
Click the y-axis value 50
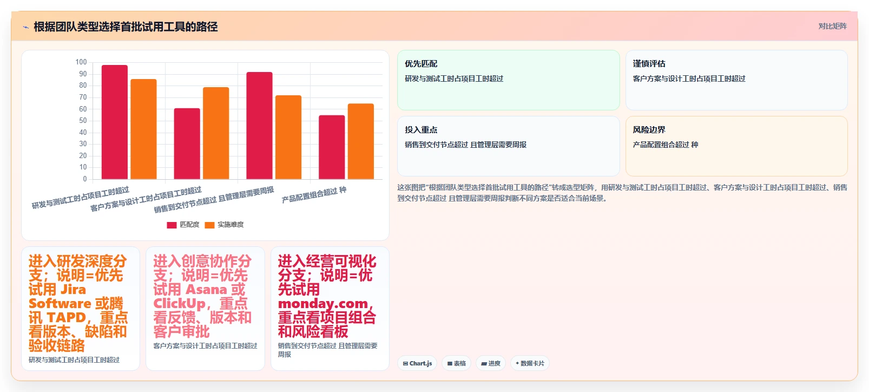(83, 121)
